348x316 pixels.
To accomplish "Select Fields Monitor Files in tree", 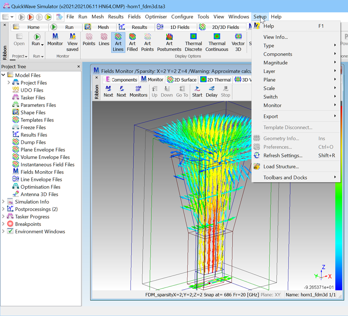I will (x=42, y=172).
